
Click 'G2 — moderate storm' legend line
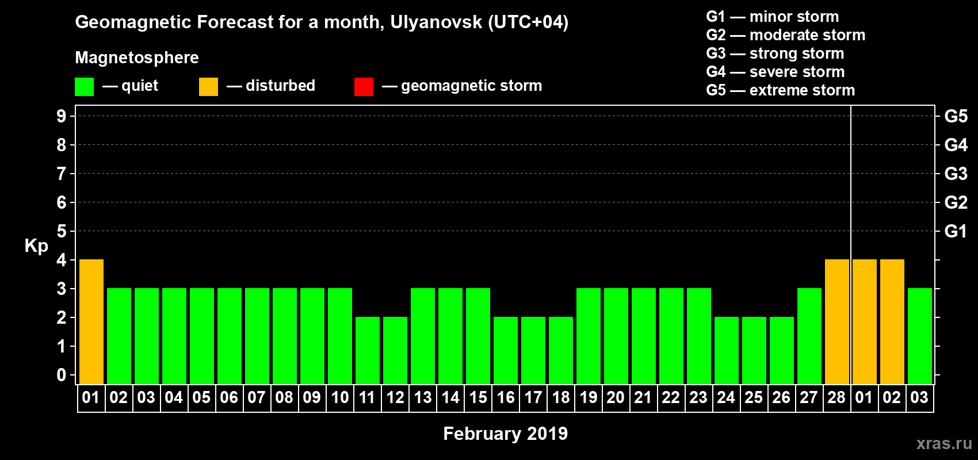786,35
